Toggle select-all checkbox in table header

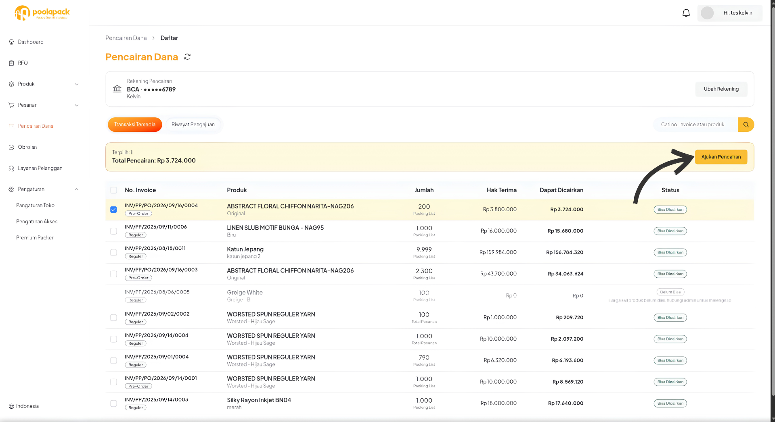click(x=113, y=190)
